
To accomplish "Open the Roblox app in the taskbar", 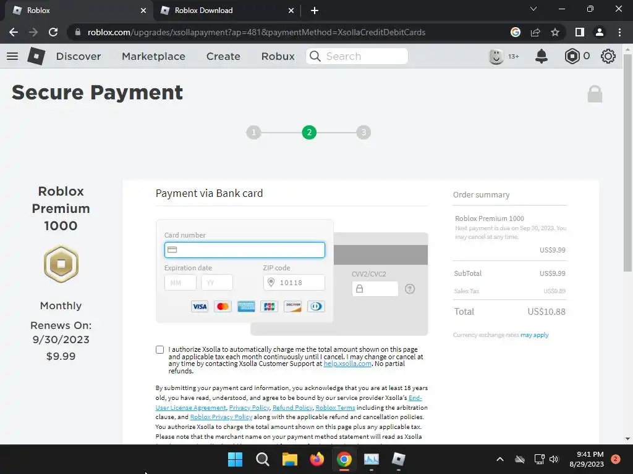I will [x=399, y=459].
